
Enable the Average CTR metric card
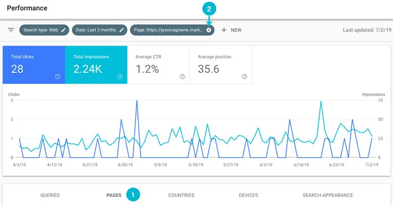point(158,65)
